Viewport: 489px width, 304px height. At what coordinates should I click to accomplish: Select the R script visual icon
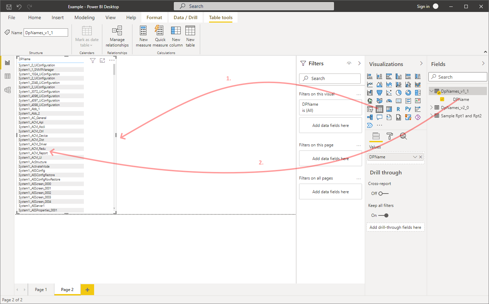pyautogui.click(x=398, y=109)
